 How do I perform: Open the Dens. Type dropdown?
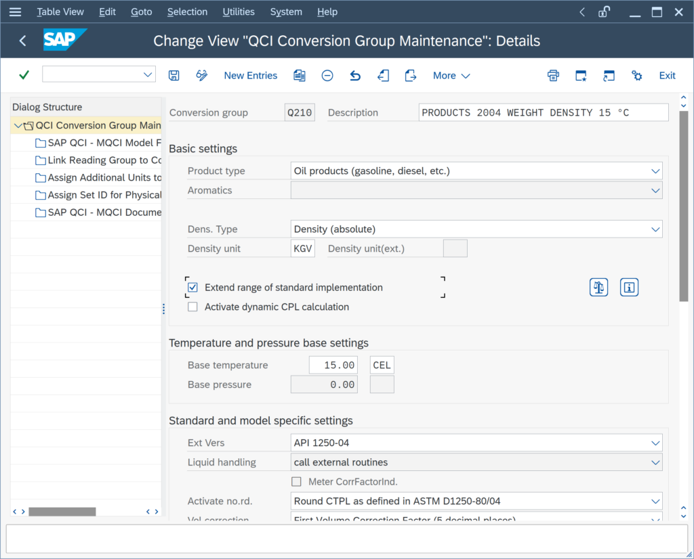(x=655, y=229)
